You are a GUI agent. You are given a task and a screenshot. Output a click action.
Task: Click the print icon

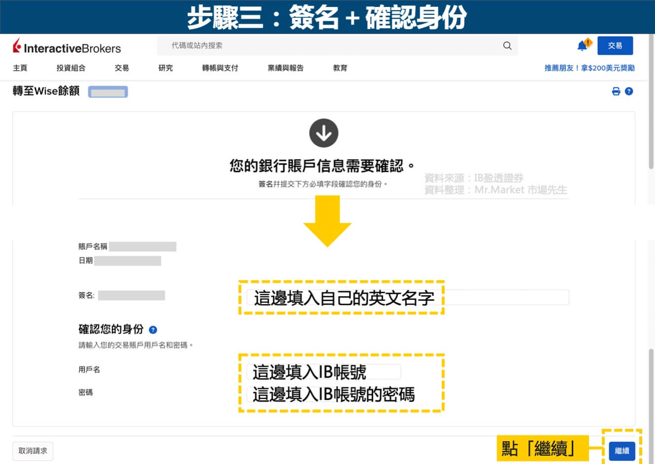pos(616,91)
